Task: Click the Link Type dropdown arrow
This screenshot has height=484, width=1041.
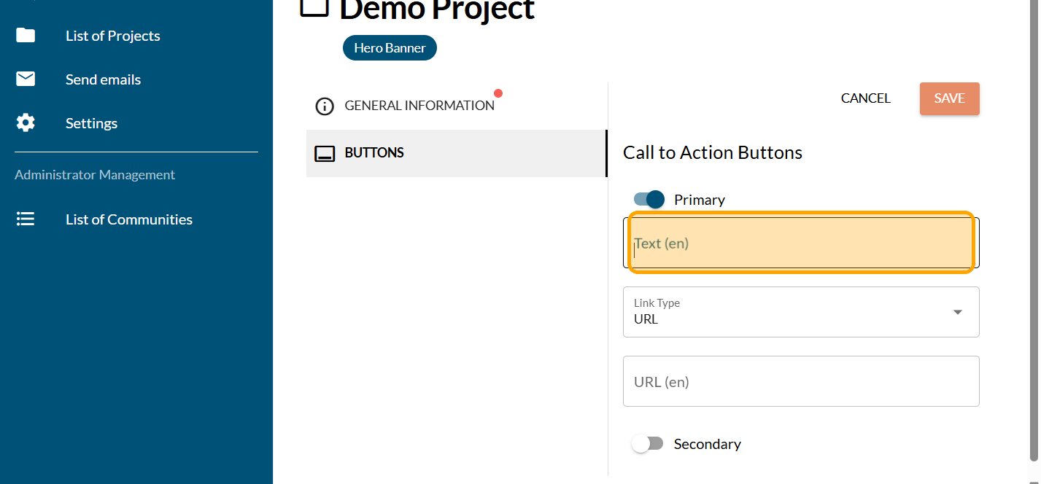Action: coord(957,312)
